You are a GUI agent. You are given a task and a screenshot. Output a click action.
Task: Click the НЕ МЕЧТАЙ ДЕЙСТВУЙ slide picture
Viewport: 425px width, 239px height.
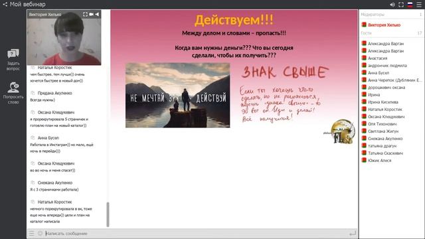[177, 95]
